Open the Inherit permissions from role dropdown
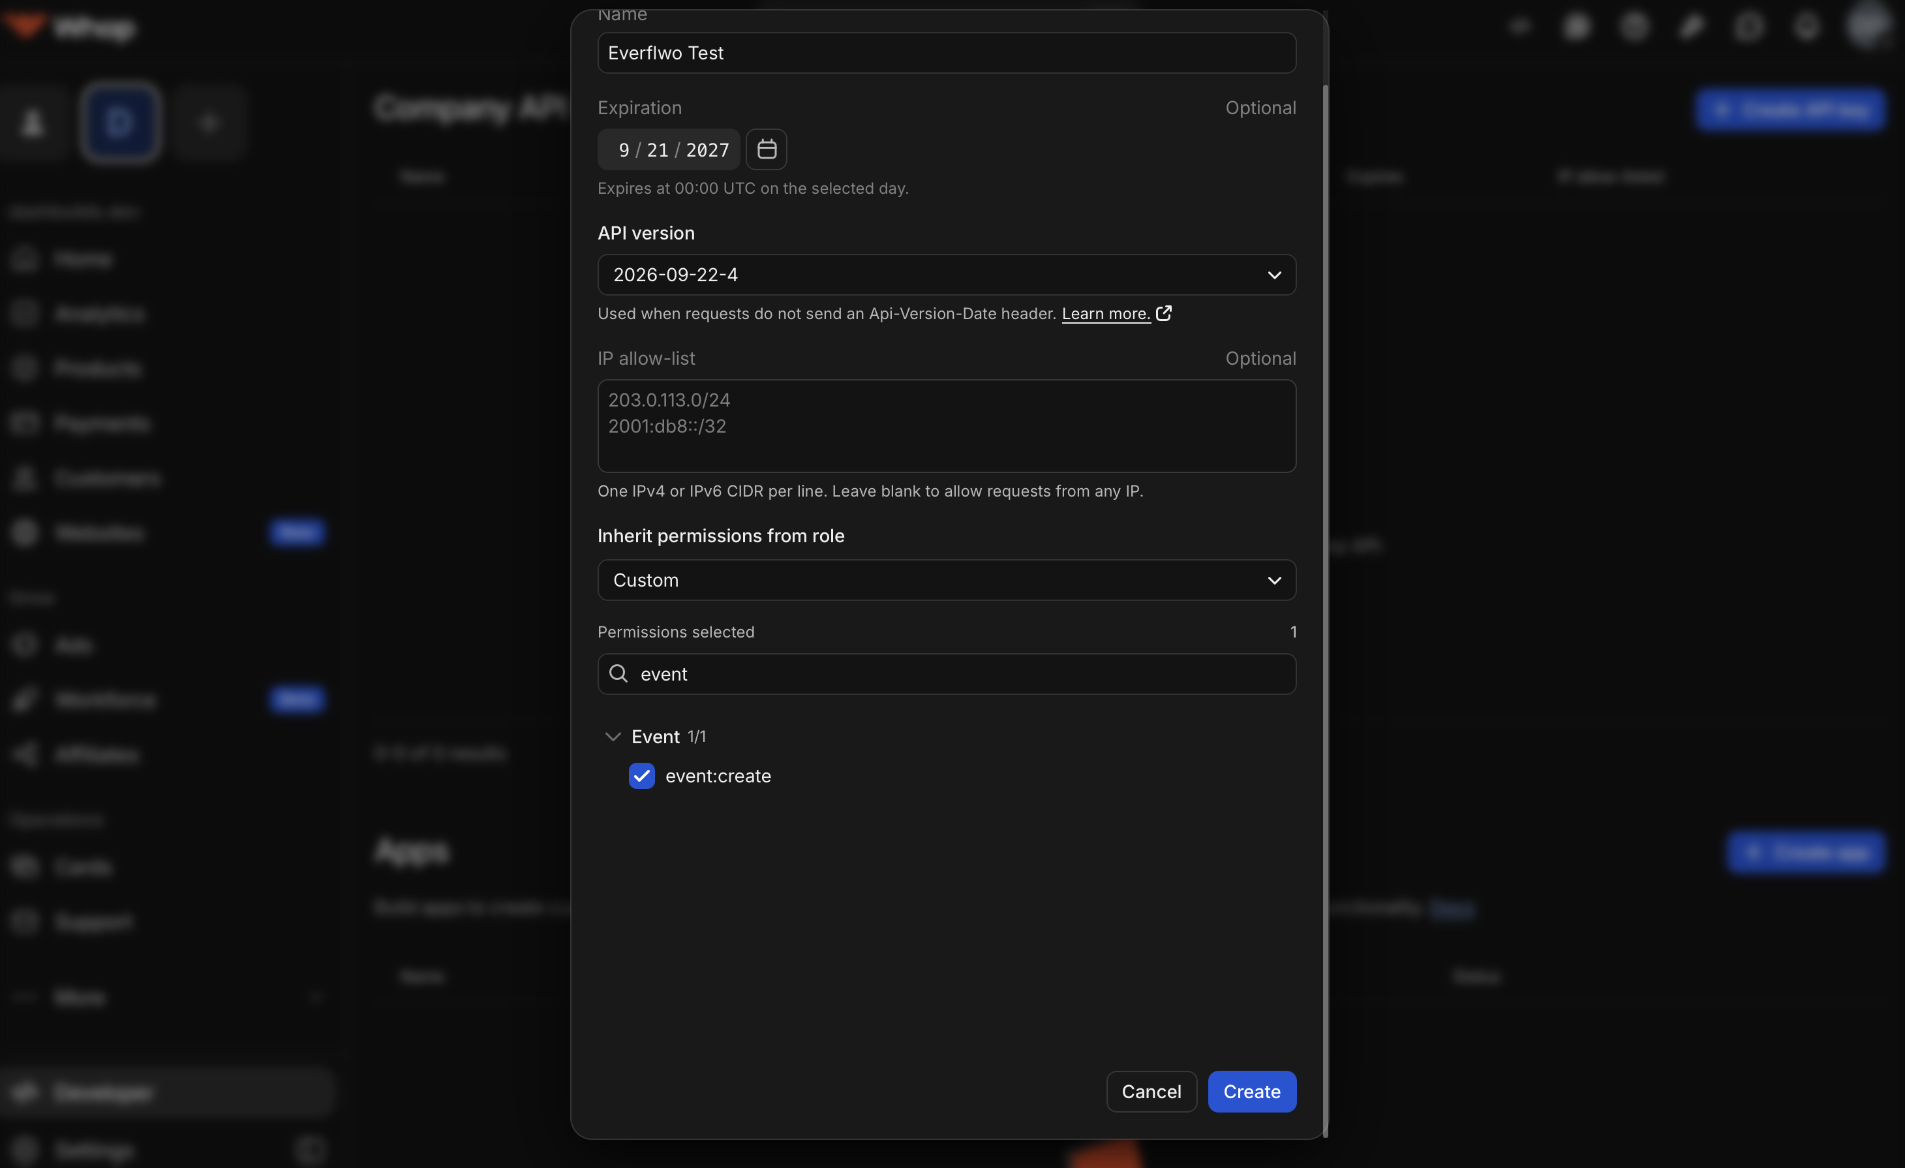The width and height of the screenshot is (1905, 1168). [x=947, y=580]
